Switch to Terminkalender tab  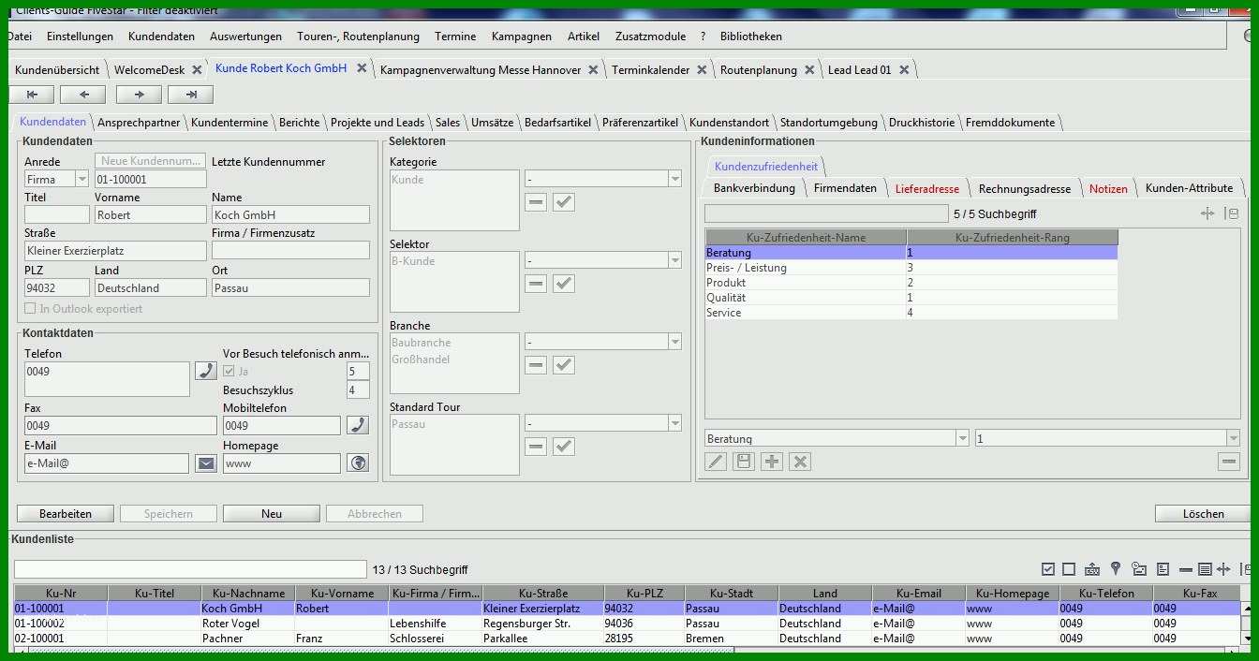point(651,70)
